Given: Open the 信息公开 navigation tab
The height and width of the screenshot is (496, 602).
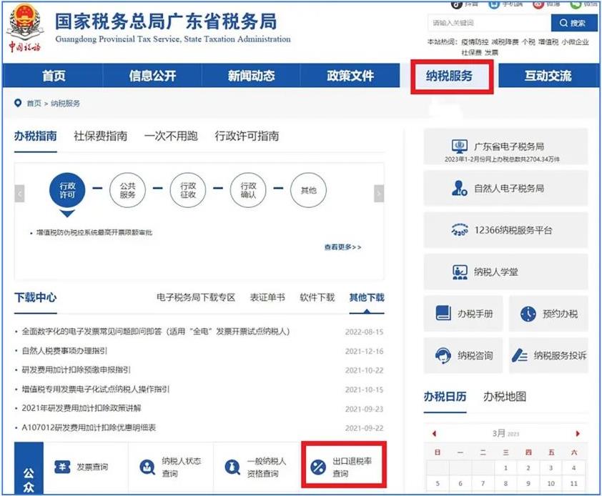Looking at the screenshot, I should 152,76.
